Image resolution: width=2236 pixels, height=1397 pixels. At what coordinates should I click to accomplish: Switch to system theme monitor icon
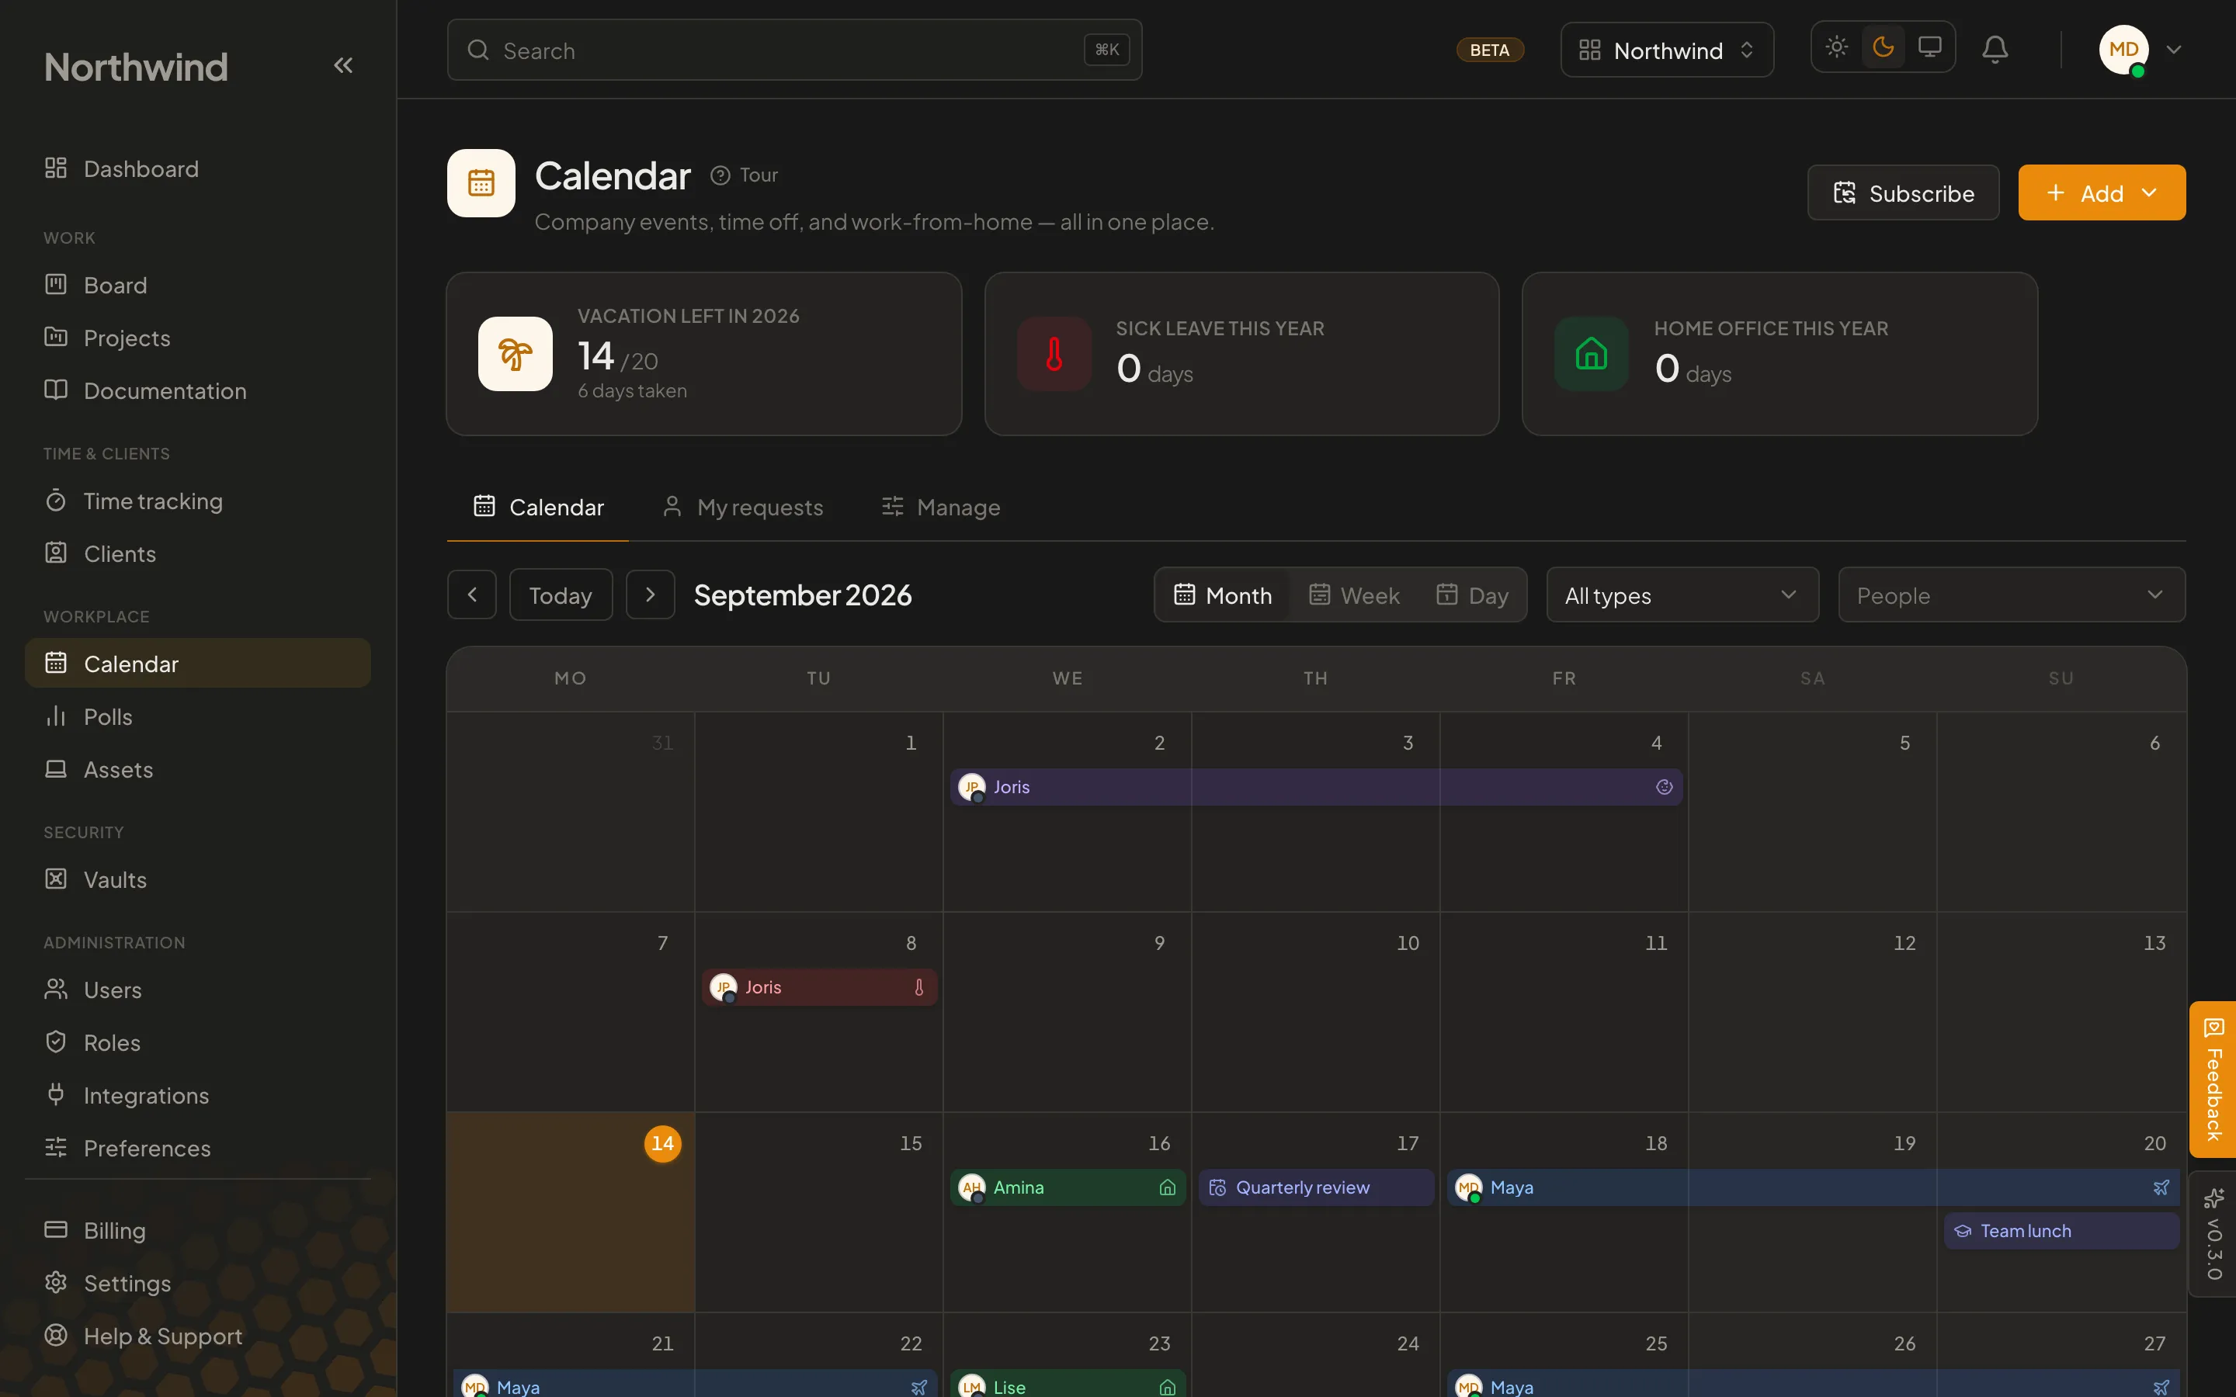(x=1929, y=47)
